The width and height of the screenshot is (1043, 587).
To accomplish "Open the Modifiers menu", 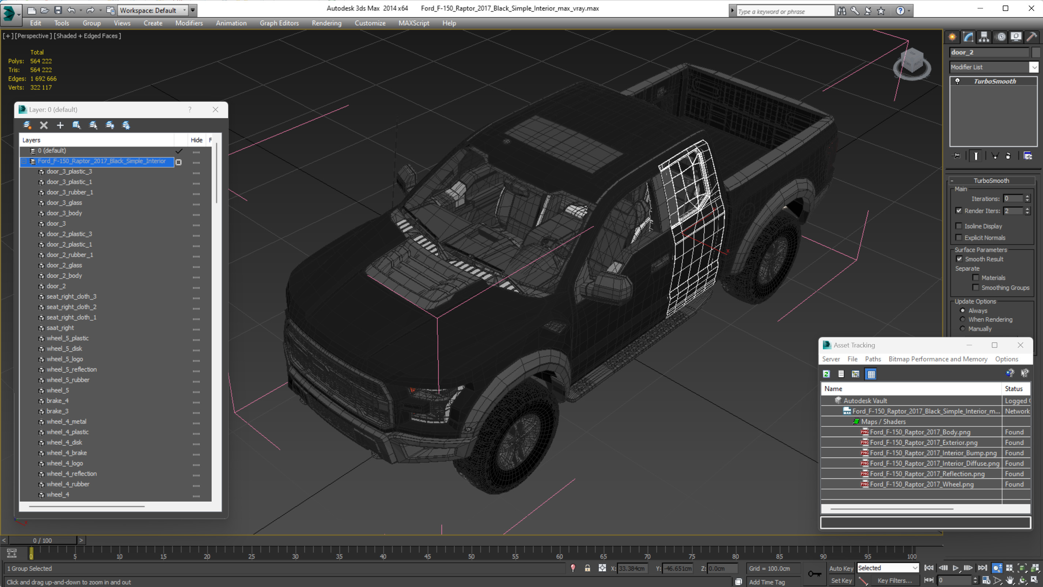I will click(x=189, y=23).
